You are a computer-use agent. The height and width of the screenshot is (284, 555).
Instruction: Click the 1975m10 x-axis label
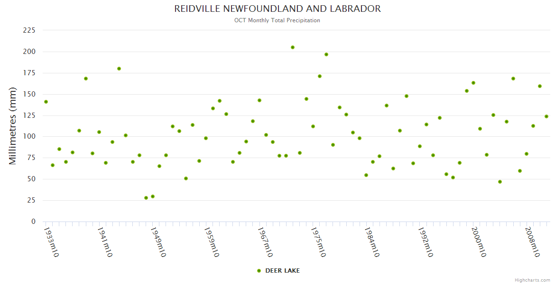(318, 242)
